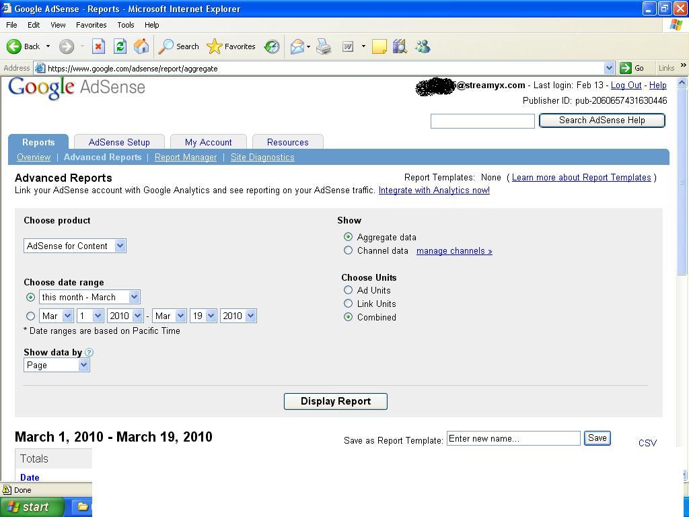Click the Search AdSense Help button
The width and height of the screenshot is (689, 517).
[602, 120]
